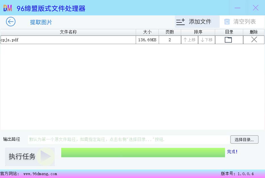265x178 pixels.
Task: Delete cpjs.pdf using the X icon
Action: click(x=254, y=40)
